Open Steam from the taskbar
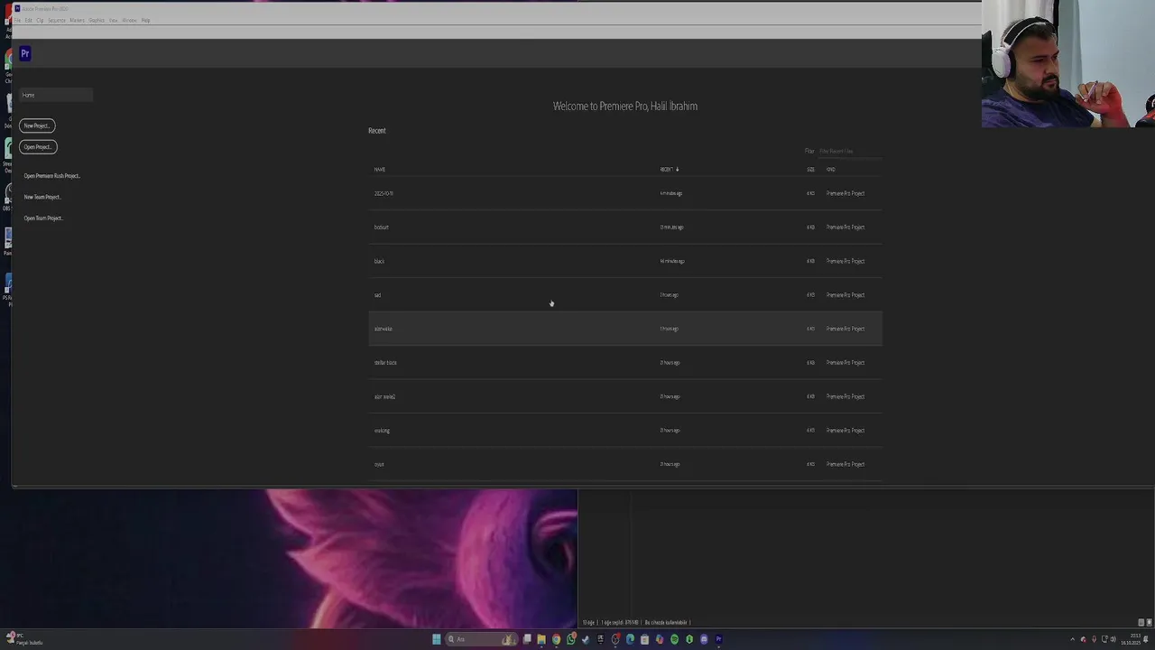The image size is (1155, 650). point(586,639)
